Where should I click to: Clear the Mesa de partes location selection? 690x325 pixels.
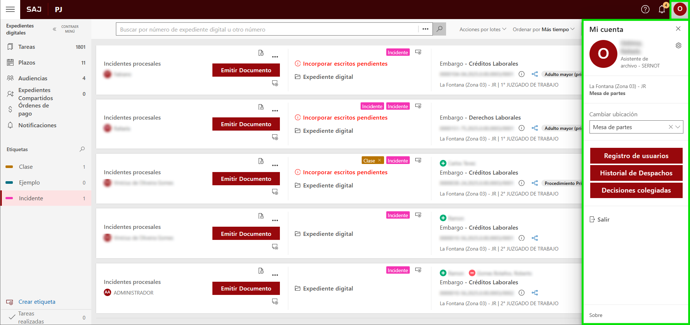(671, 127)
